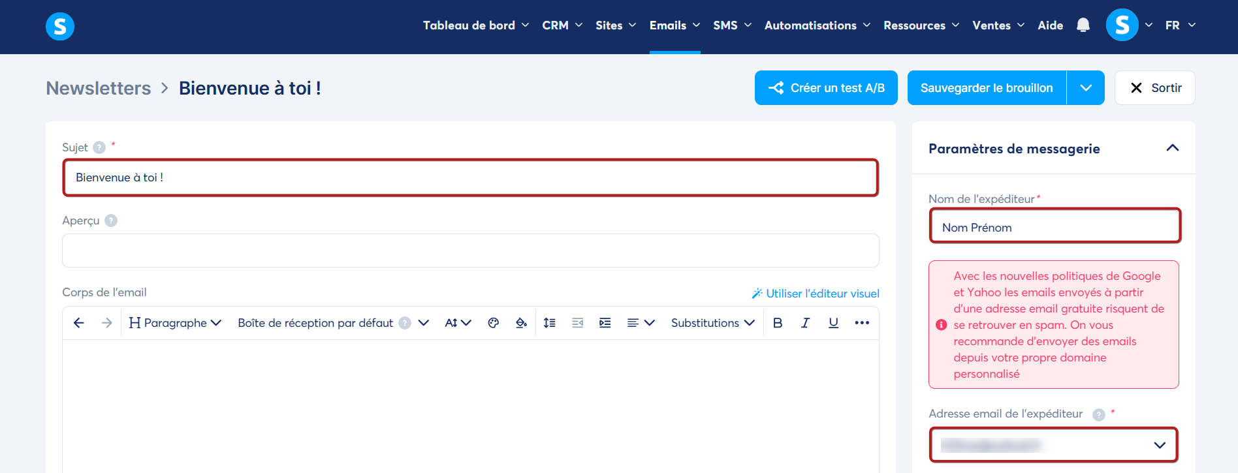Click the Créer un test A/B button
This screenshot has width=1238, height=473.
click(x=826, y=88)
